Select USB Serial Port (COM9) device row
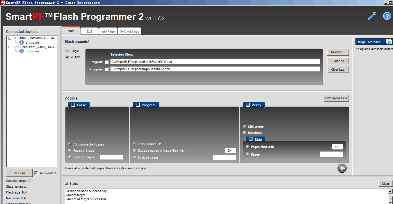Image resolution: width=393 pixels, height=204 pixels. pos(35,47)
